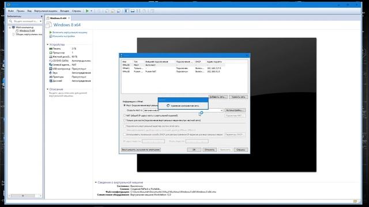Click the large VM icon beside Windows 8 x64 title
The width and height of the screenshot is (369, 207).
pos(48,25)
